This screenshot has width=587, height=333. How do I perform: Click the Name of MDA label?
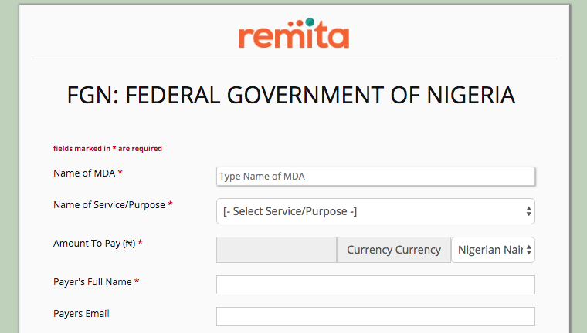pyautogui.click(x=84, y=173)
